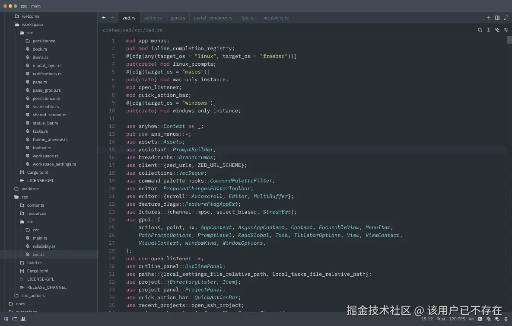Expand the worktree folder
Screen dimensions: 512x326
[x=49, y=189]
